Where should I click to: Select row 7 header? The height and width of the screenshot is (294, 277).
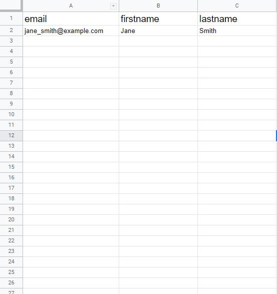(x=11, y=83)
